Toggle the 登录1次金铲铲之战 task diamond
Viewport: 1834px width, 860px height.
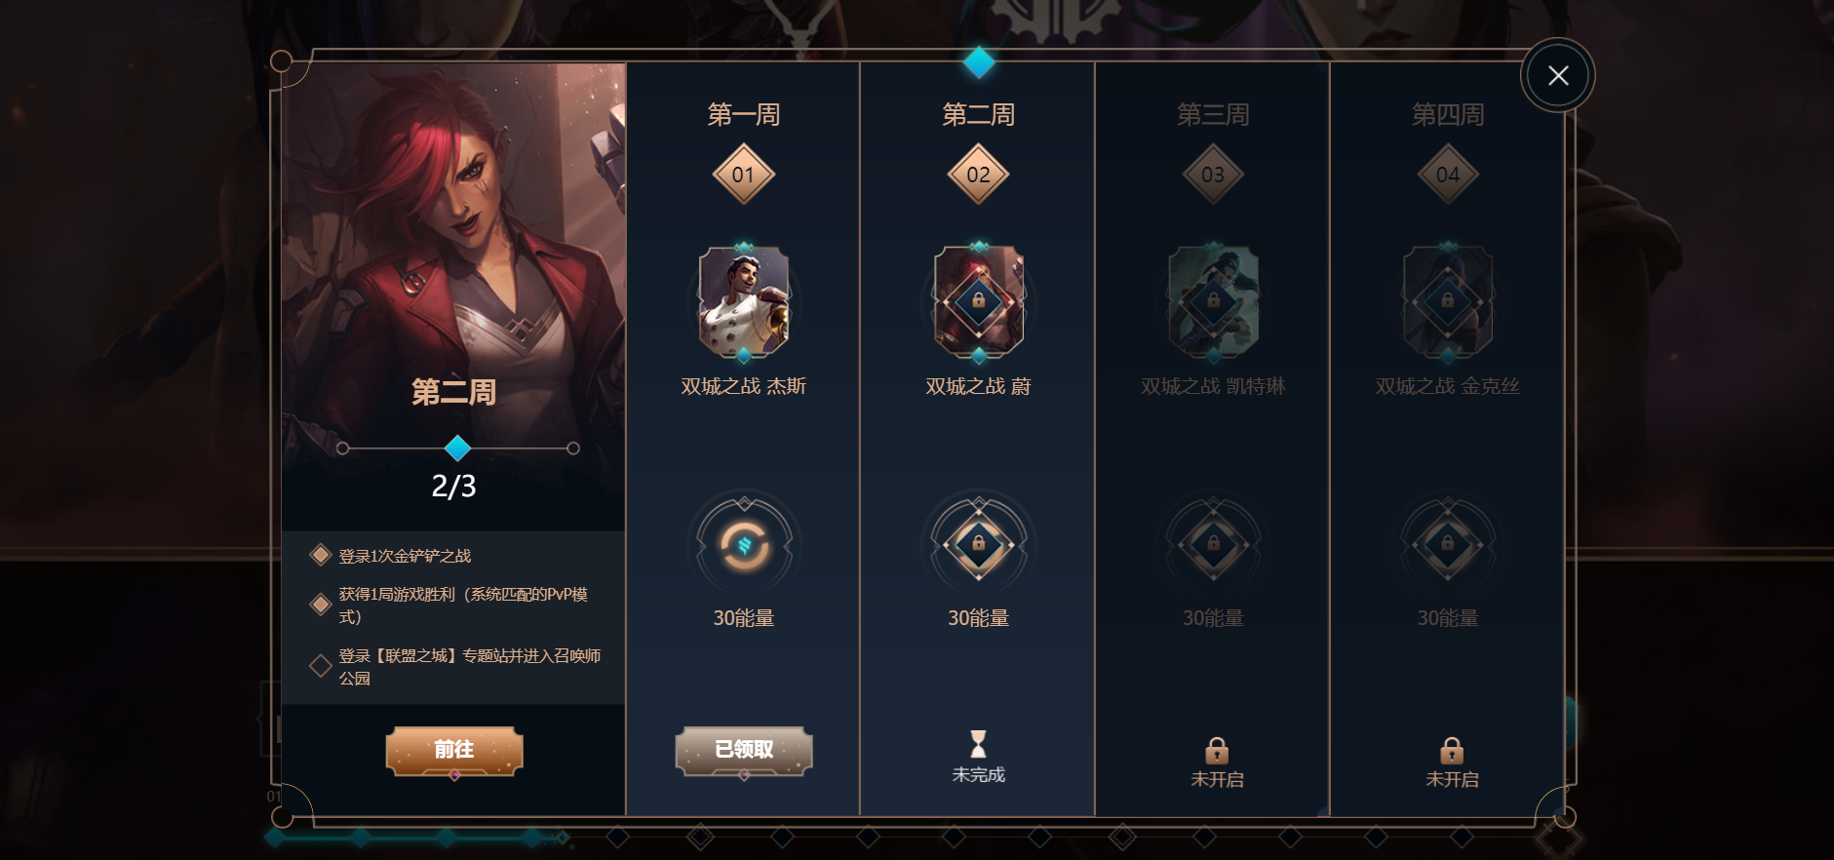[320, 556]
